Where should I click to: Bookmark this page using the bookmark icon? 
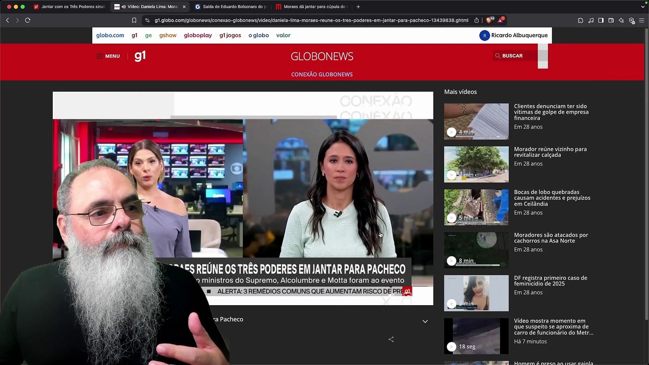(134, 20)
